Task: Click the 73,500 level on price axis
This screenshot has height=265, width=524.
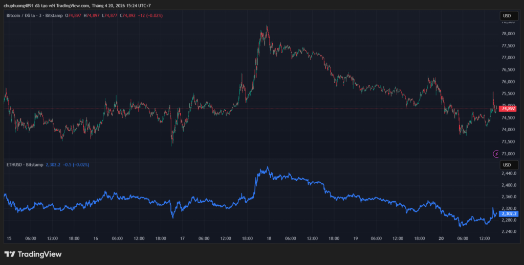Action: (508, 142)
